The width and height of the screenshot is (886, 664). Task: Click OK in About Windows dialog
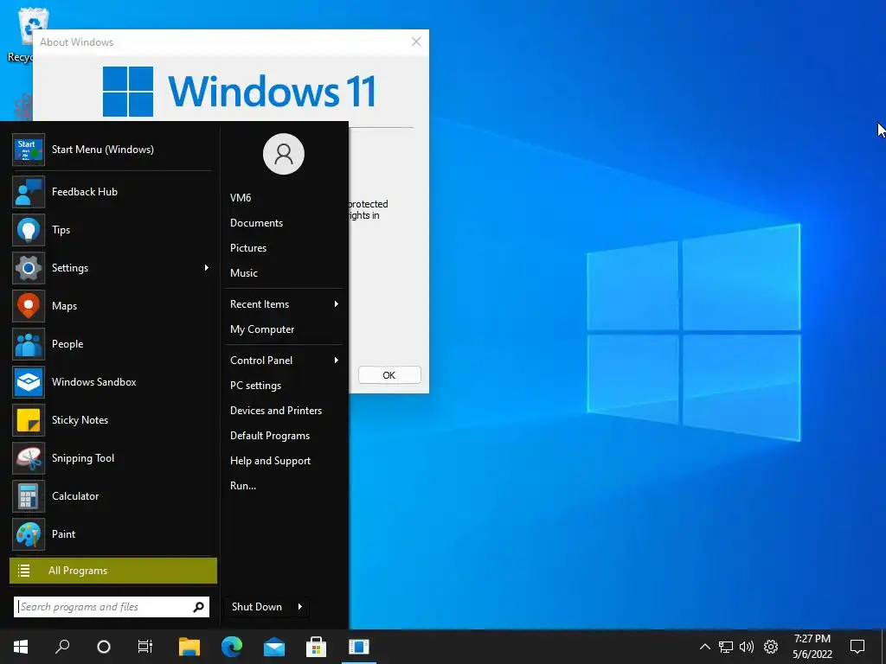point(389,375)
